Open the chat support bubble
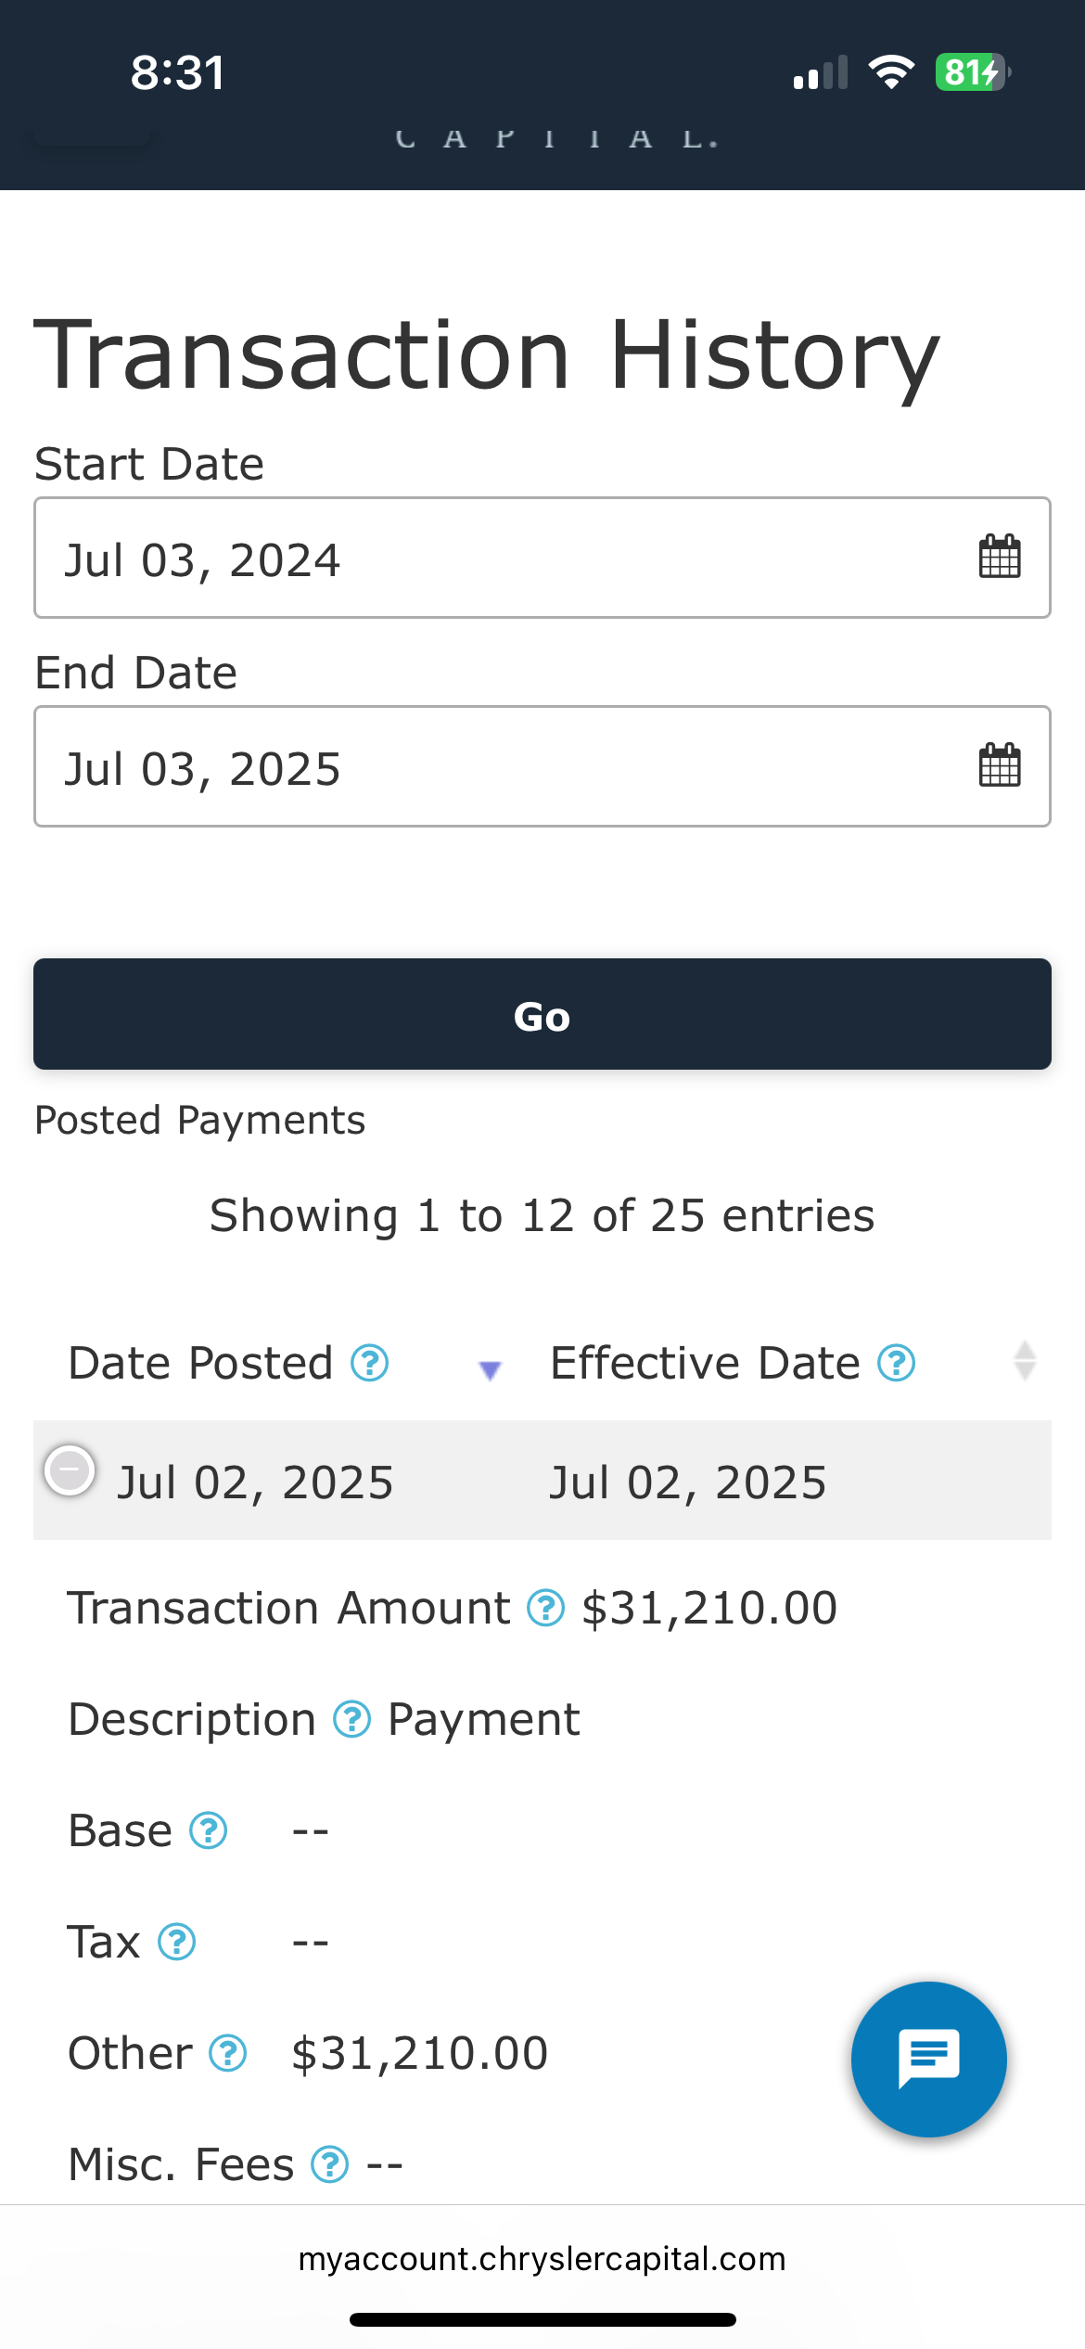This screenshot has height=2349, width=1085. point(928,2059)
